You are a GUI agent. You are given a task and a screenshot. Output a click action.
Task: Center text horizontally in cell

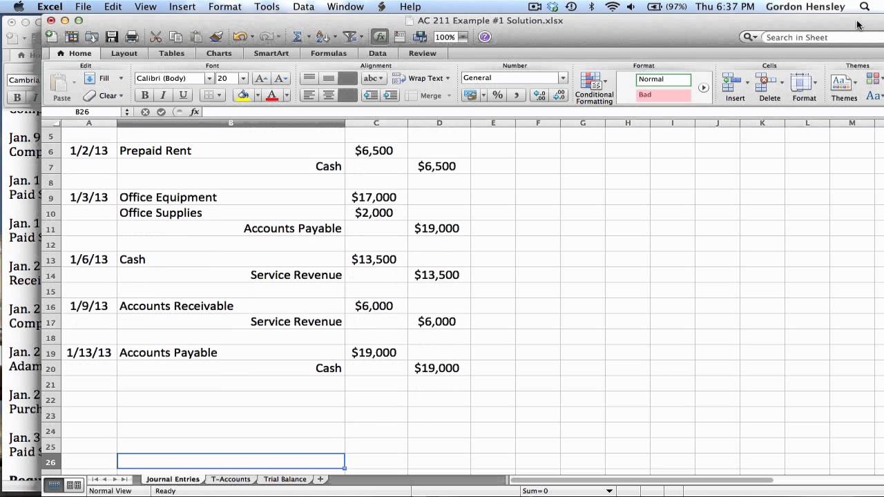coord(329,95)
